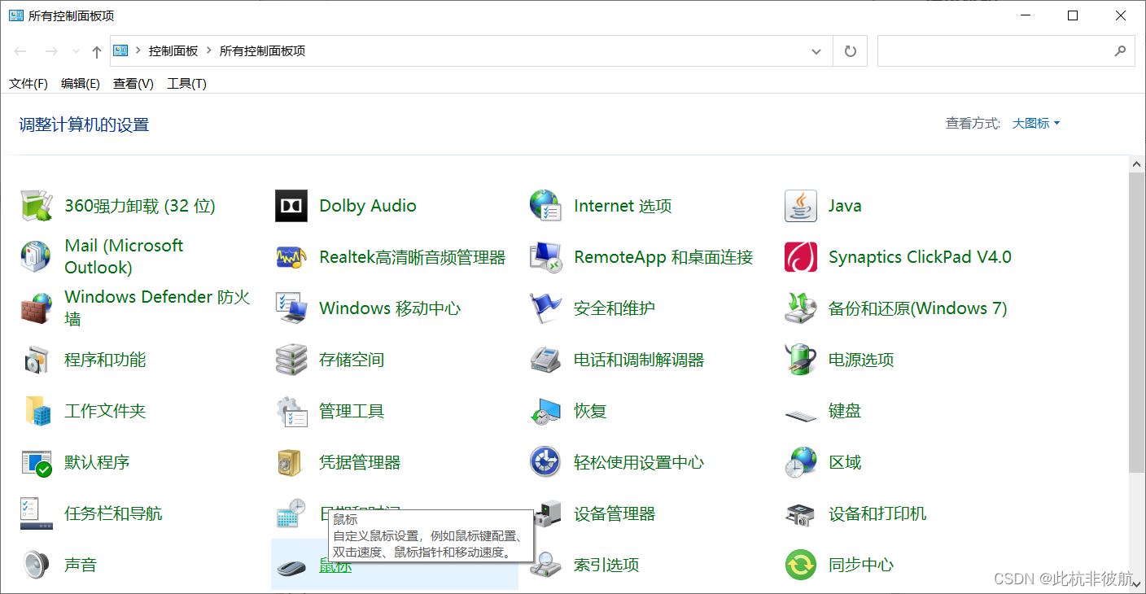Click the scrollbar up arrow
The height and width of the screenshot is (594, 1146).
pos(1136,164)
